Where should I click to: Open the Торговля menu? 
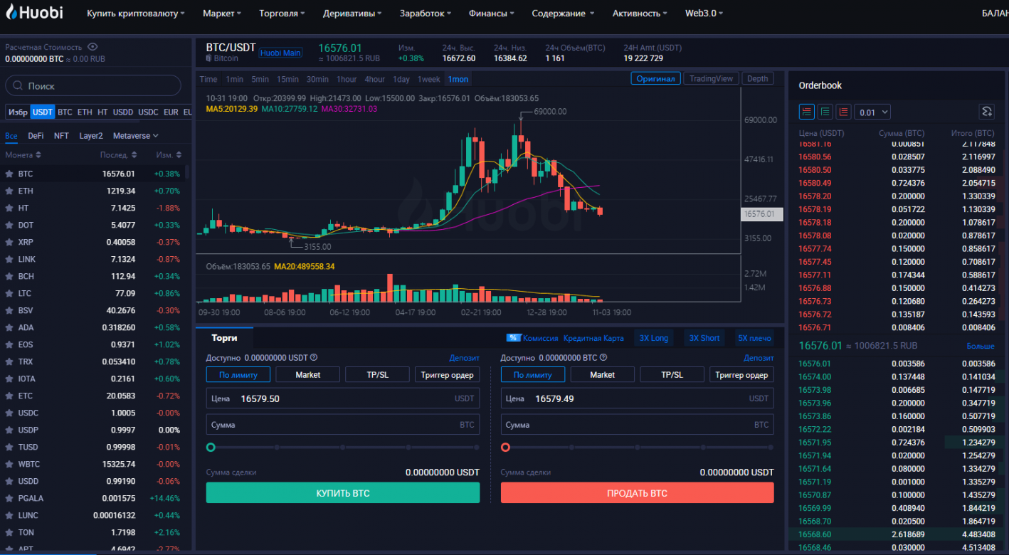click(282, 14)
